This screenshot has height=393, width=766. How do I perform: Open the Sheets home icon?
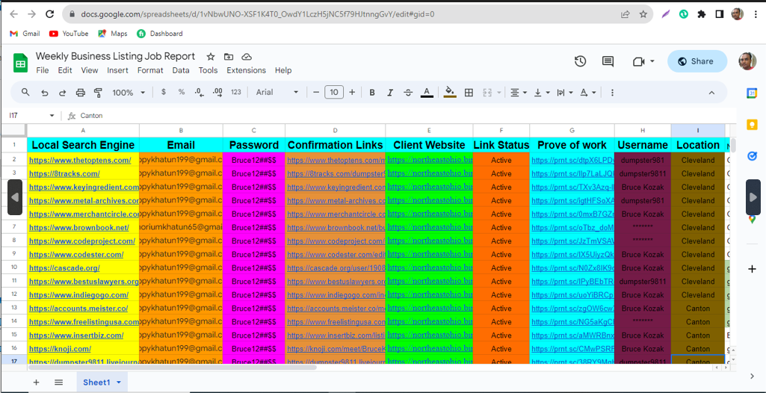pyautogui.click(x=20, y=63)
